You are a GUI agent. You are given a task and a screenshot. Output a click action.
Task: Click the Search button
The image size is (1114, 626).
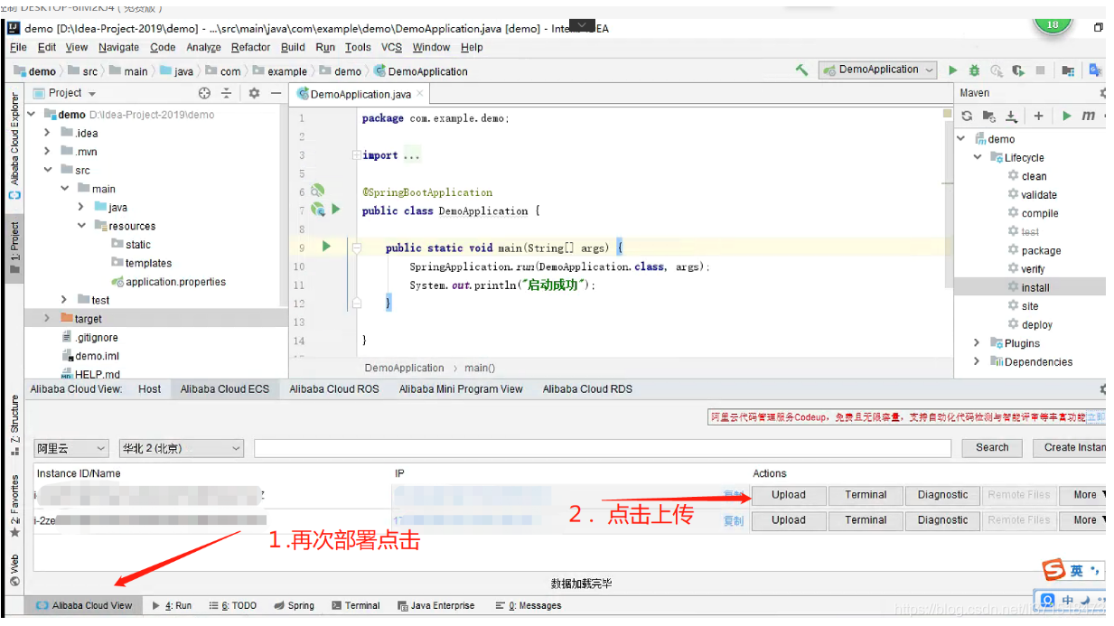(991, 448)
